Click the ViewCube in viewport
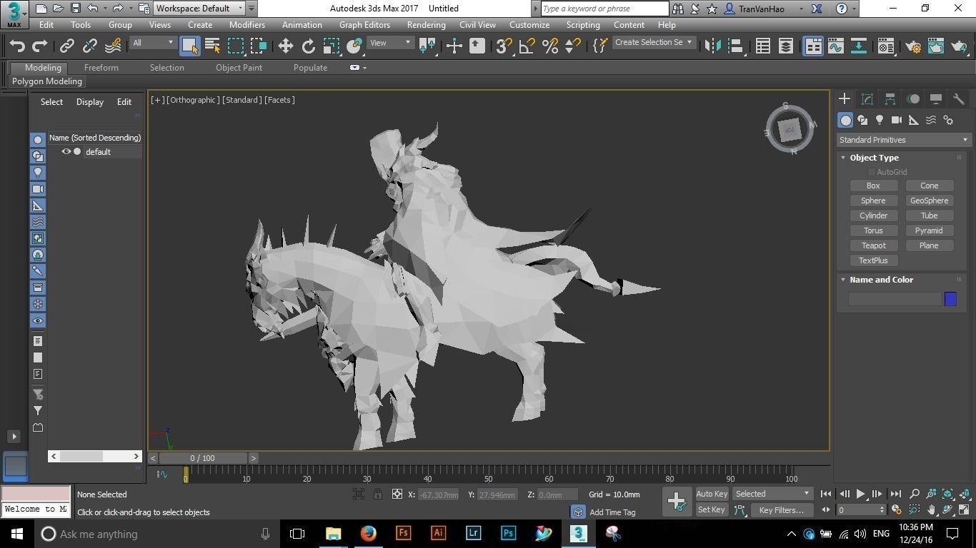The image size is (976, 548). [x=790, y=129]
